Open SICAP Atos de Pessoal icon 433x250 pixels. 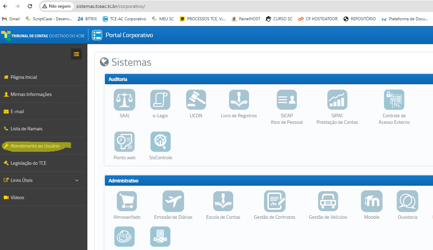[287, 100]
